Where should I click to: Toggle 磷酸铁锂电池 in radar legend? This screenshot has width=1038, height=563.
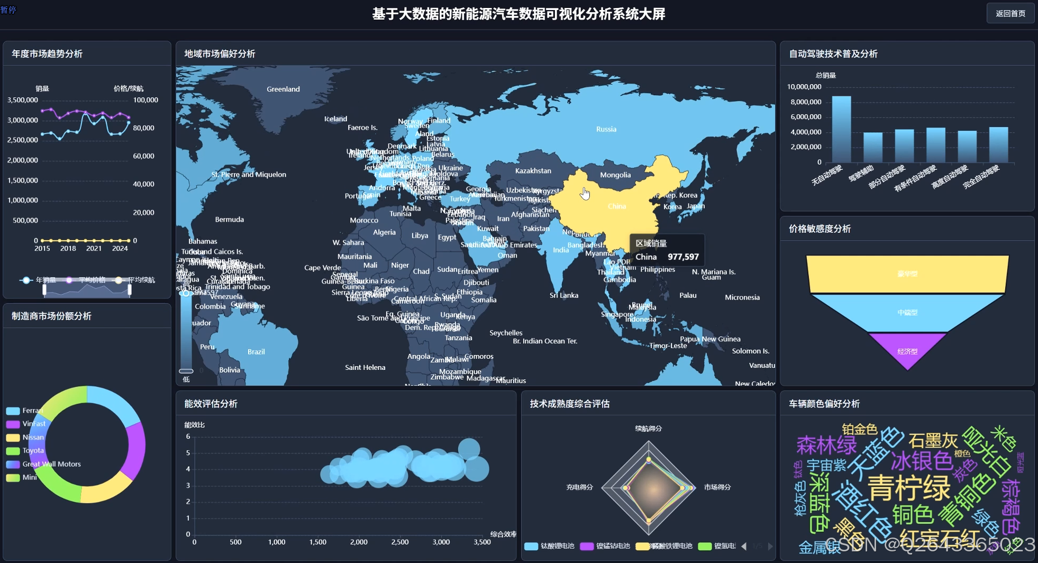(664, 546)
